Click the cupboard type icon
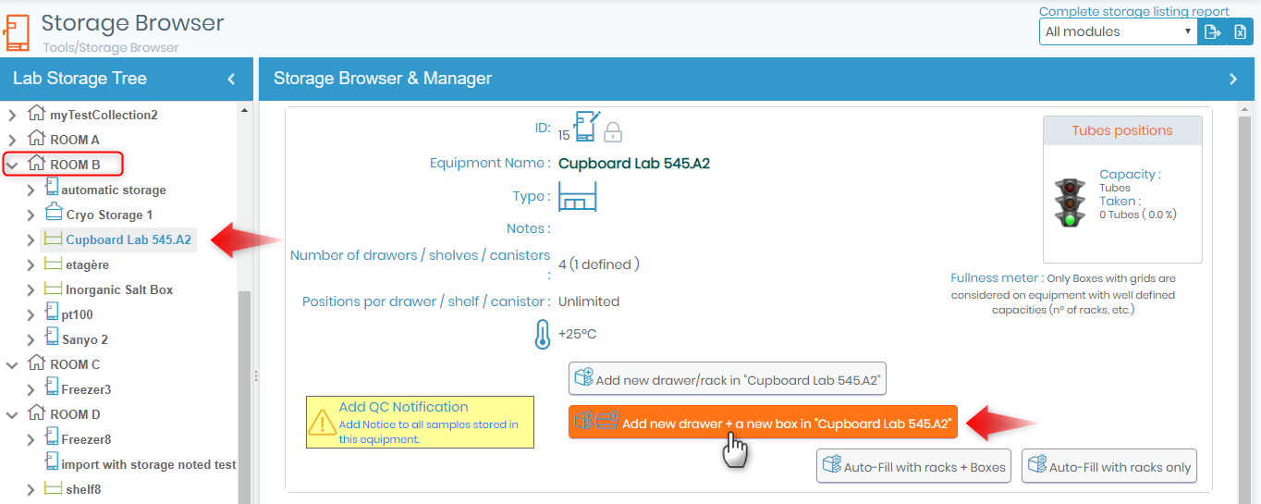 578,197
